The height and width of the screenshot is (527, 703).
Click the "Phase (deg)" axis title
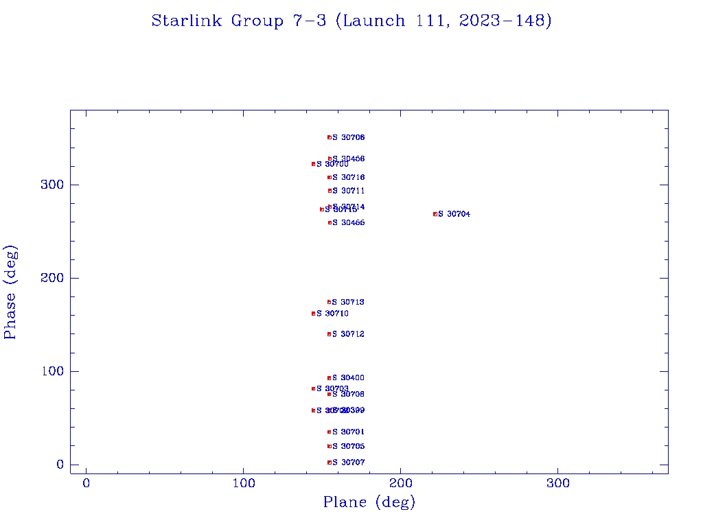pyautogui.click(x=10, y=292)
